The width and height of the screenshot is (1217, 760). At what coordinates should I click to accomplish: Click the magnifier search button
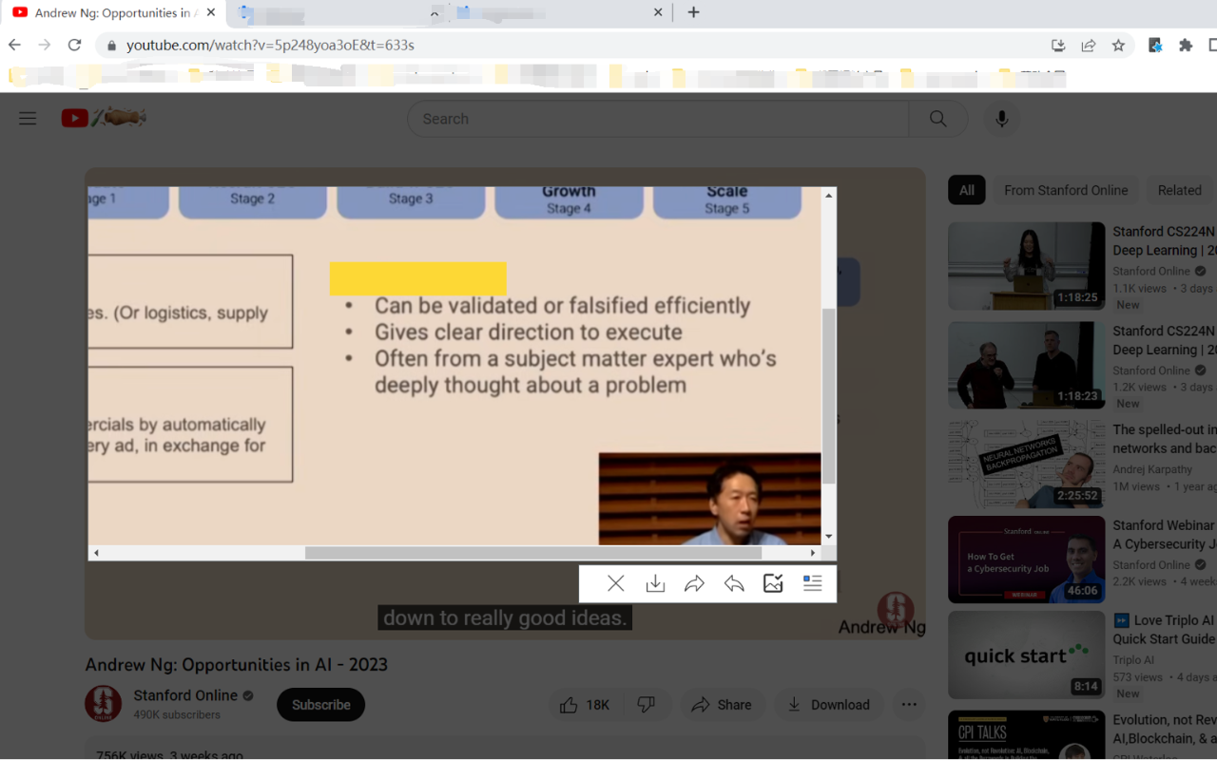click(x=938, y=119)
